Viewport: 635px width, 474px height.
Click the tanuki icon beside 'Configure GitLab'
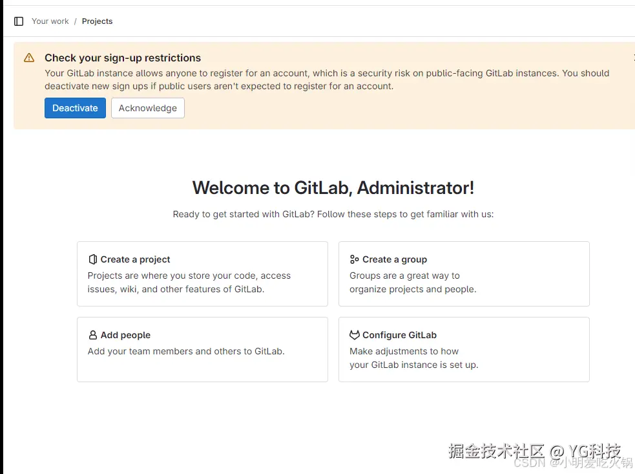(x=355, y=335)
